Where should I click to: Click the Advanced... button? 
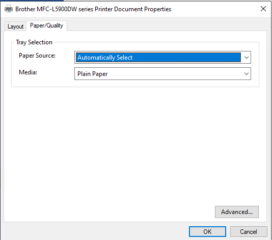tap(237, 212)
